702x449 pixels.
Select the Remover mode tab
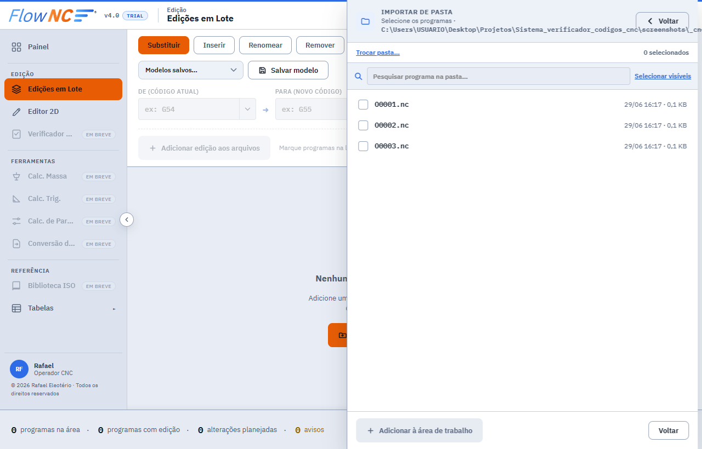pos(320,45)
